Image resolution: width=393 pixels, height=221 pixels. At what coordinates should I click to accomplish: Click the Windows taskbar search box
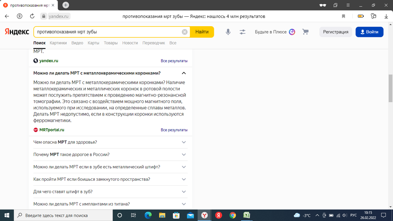tap(63, 215)
